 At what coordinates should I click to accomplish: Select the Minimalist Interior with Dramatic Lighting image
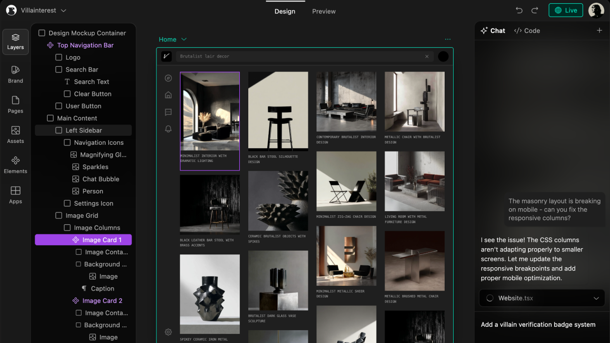tap(210, 111)
